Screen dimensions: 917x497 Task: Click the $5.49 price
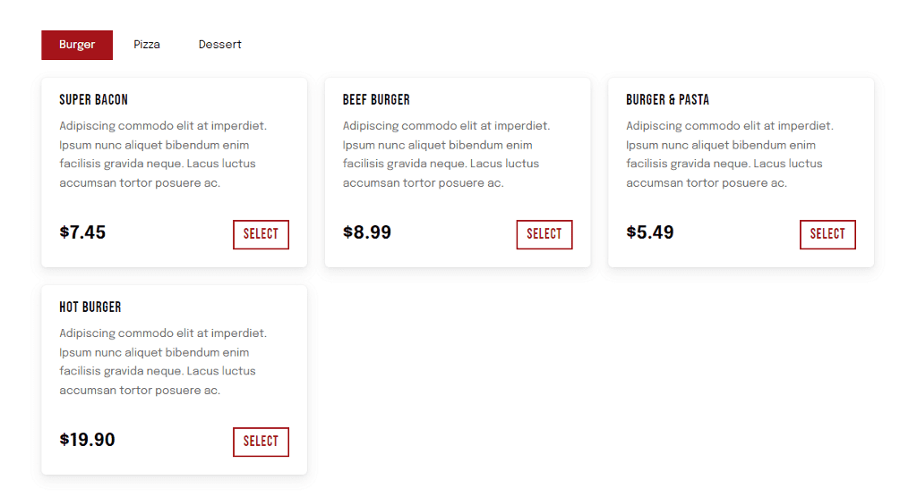pos(650,233)
